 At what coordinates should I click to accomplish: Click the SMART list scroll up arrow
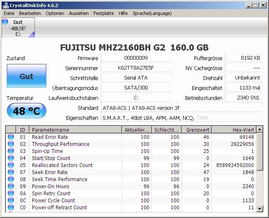point(260,129)
